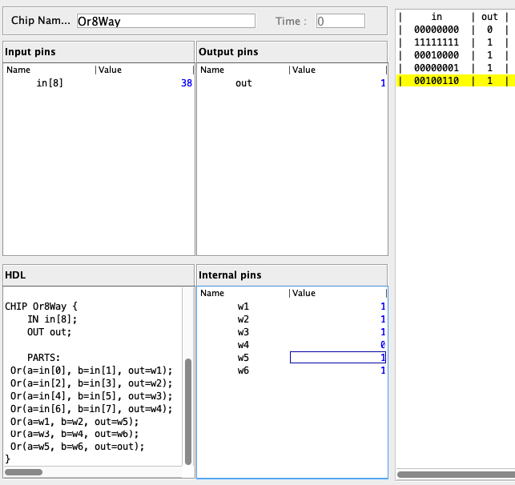Click the Input pins Name column header
Viewport: 515px width, 485px height.
(18, 70)
